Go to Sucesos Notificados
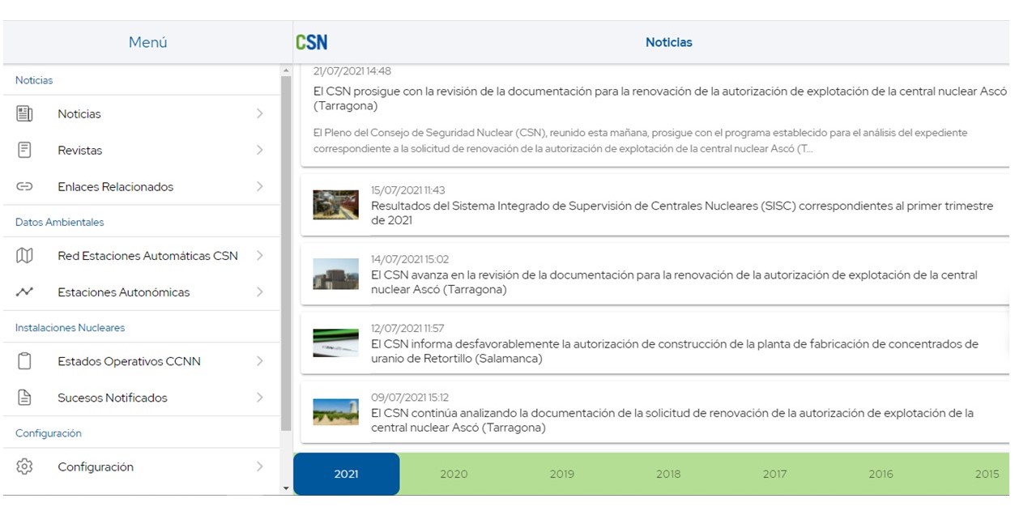This screenshot has height=511, width=1015. click(141, 398)
